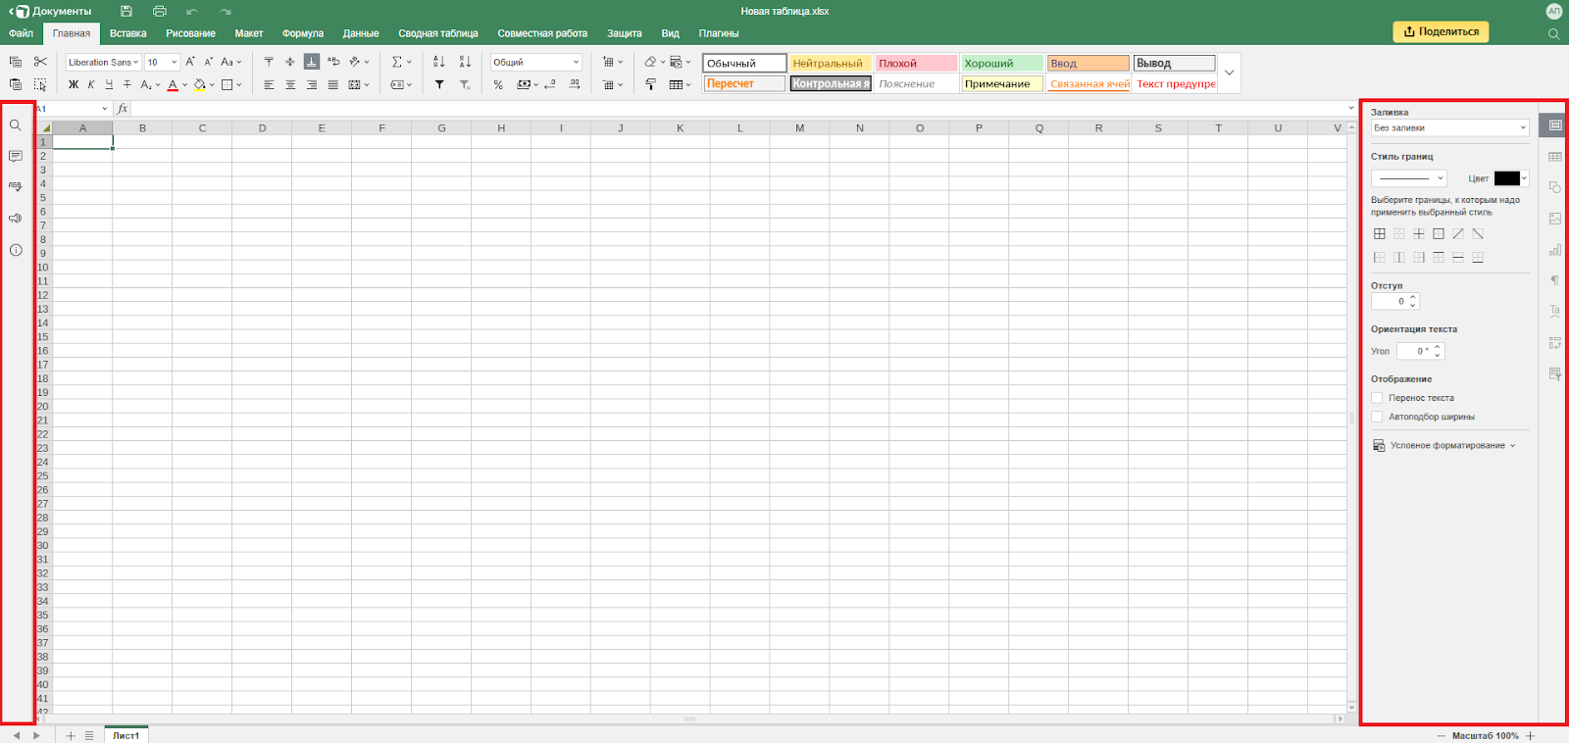
Task: Switch to the Формула tab
Action: (303, 33)
